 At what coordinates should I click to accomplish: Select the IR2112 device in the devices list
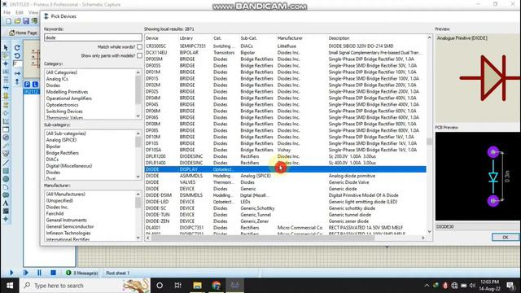tap(32, 92)
